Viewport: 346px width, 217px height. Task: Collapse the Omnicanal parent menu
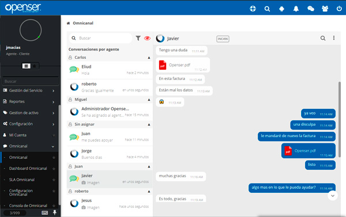tap(29, 146)
